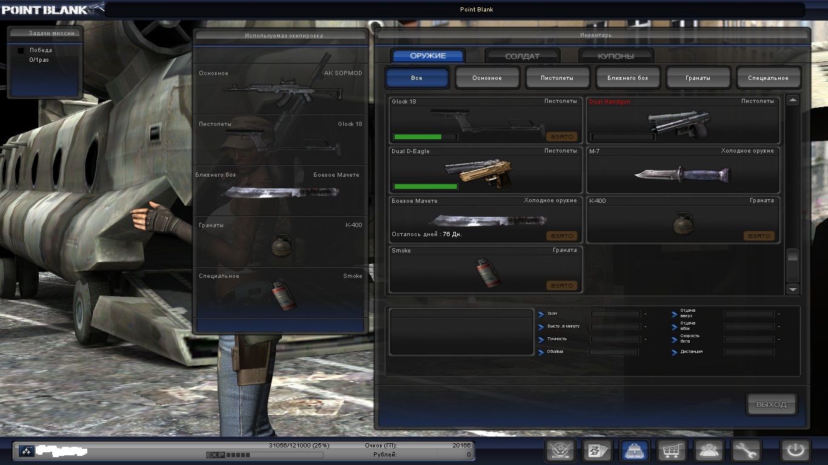828x465 pixels.
Task: Click Dual Handgun empty durability bar
Action: point(623,137)
